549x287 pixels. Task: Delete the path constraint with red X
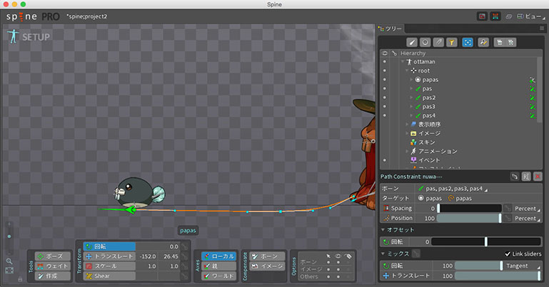click(x=538, y=177)
